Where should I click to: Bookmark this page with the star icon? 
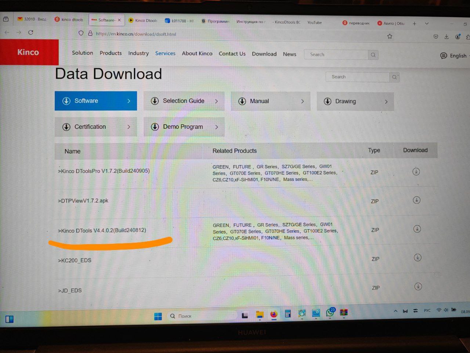tap(390, 36)
